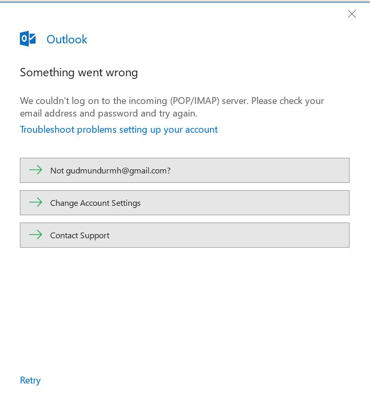Click the phrase try again in the error text
Screen dimensions: 370x419
(x=178, y=113)
